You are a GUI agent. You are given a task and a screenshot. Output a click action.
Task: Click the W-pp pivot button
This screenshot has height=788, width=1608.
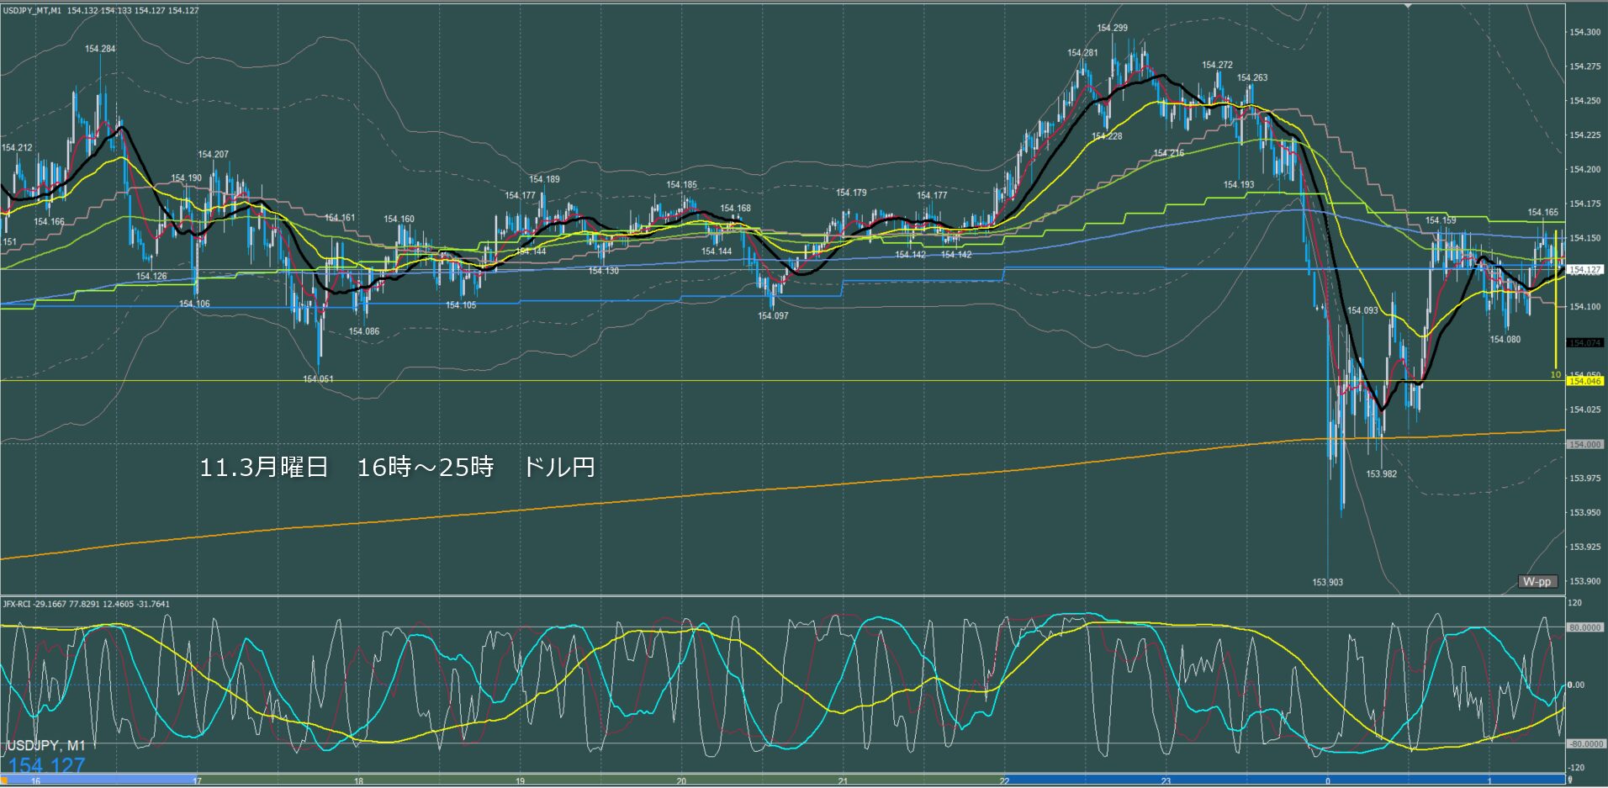tap(1537, 581)
